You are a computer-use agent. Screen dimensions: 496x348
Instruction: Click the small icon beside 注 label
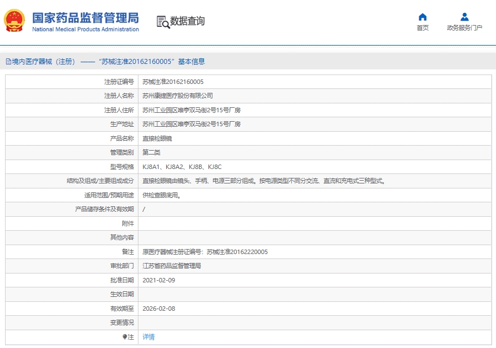pos(125,337)
